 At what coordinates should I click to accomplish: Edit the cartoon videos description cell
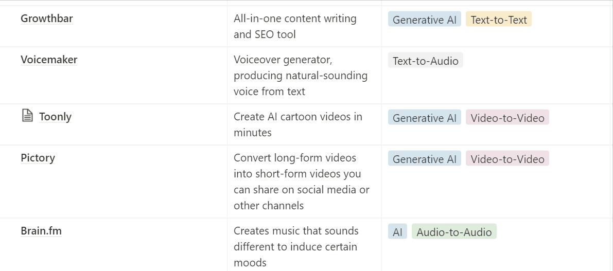coord(304,124)
